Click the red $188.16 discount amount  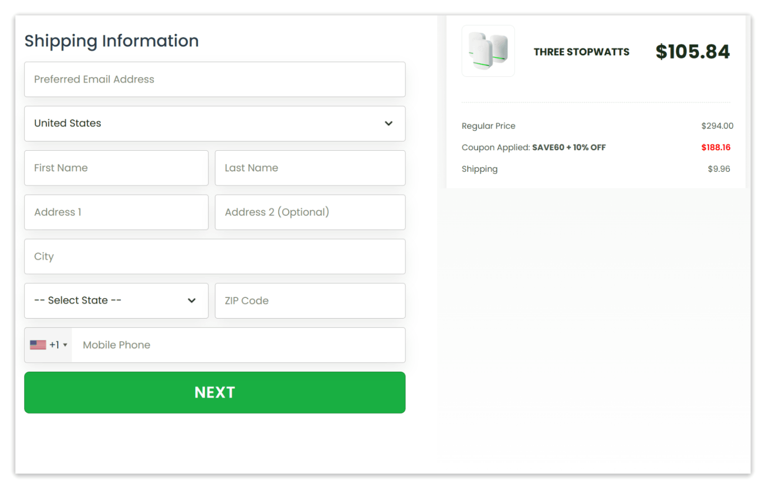point(715,148)
